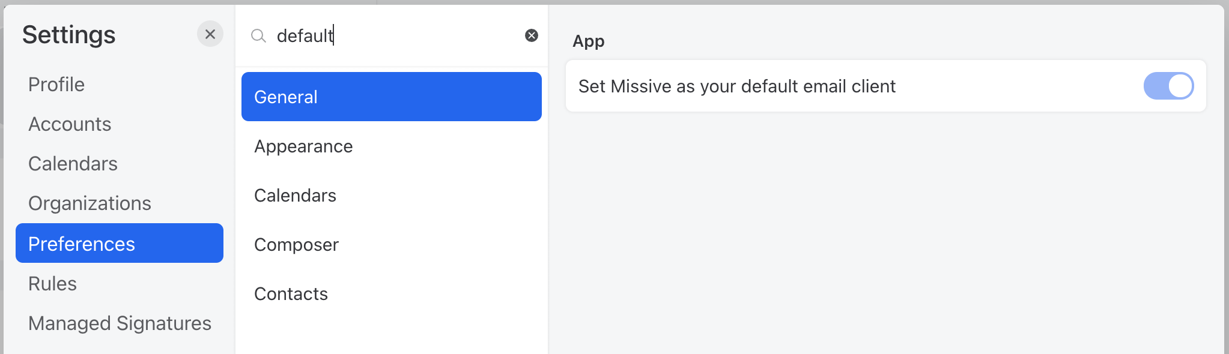
Task: Click the search magnifier icon
Action: pos(258,36)
